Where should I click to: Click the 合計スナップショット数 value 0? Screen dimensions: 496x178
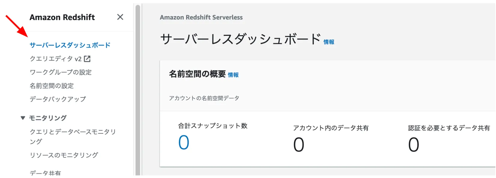click(184, 142)
